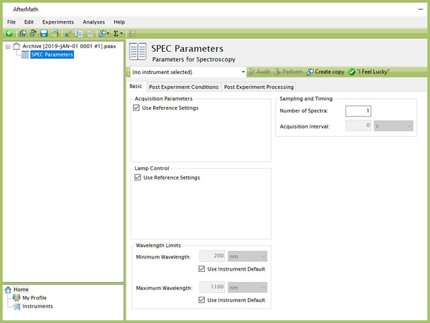
Task: Click the Number of Spectra field
Action: click(x=358, y=111)
